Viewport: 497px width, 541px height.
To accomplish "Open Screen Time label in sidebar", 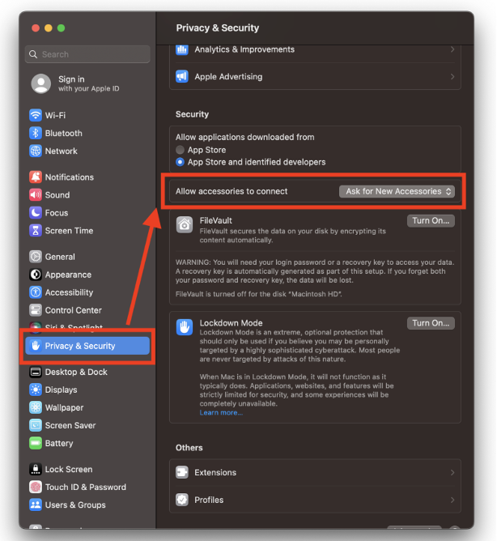I will click(69, 231).
